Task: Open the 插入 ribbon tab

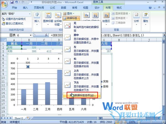Action: pyautogui.click(x=25, y=8)
